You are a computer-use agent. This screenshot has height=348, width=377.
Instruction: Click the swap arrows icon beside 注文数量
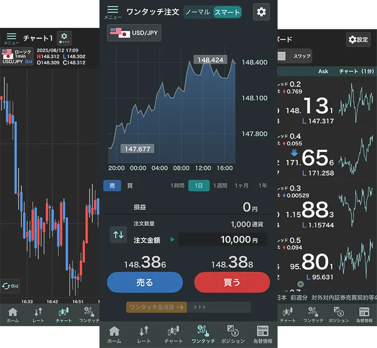click(118, 235)
